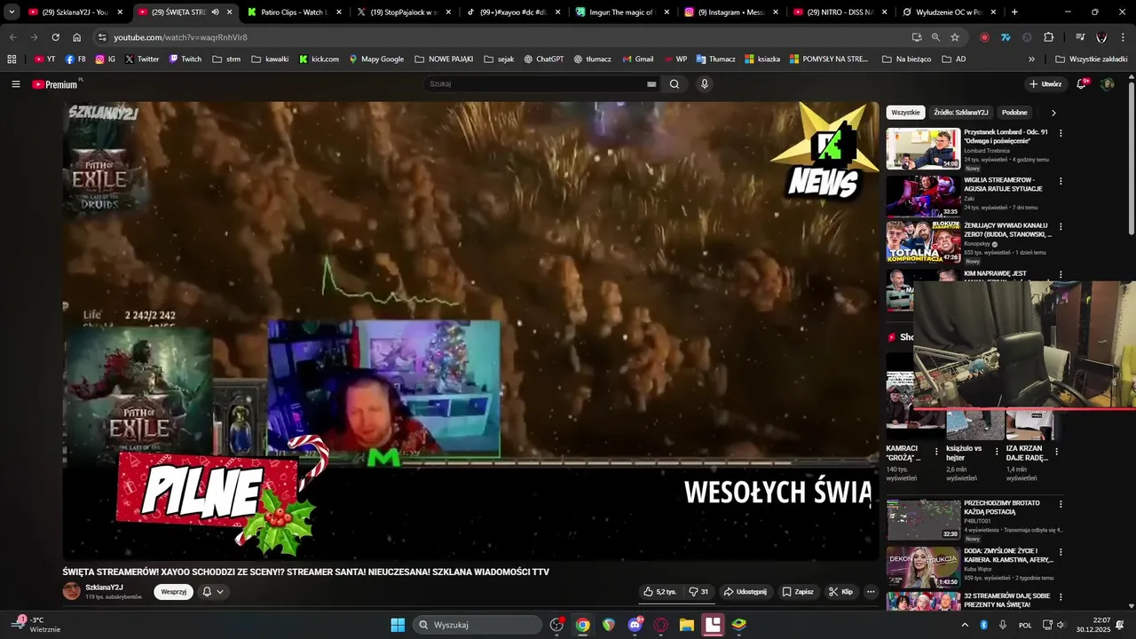Like the video with thumbs up
Viewport: 1136px width, 639px height.
659,592
